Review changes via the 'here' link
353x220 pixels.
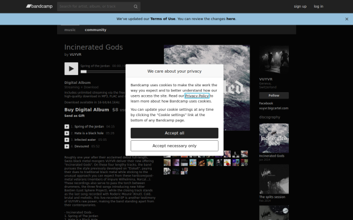click(231, 19)
